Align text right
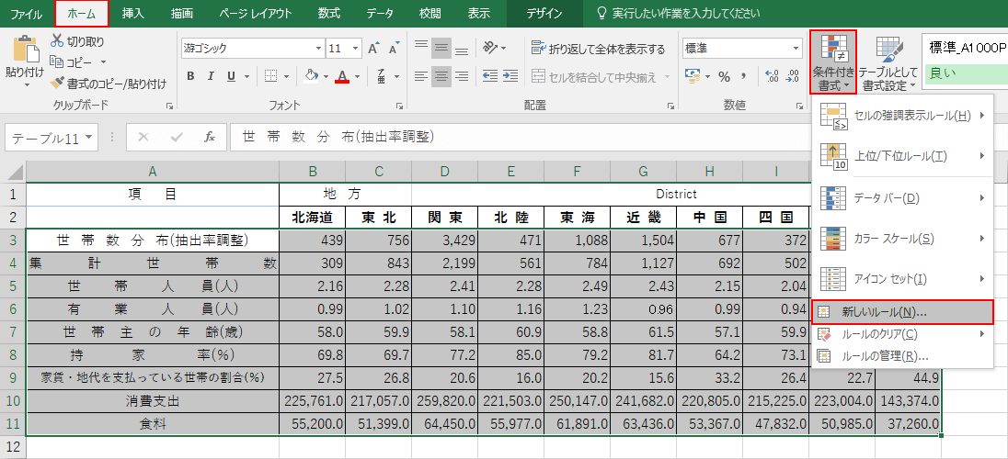Viewport: 1008px width, 459px height. [462, 76]
